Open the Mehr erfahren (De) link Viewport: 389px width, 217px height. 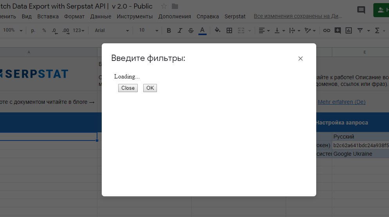(342, 102)
